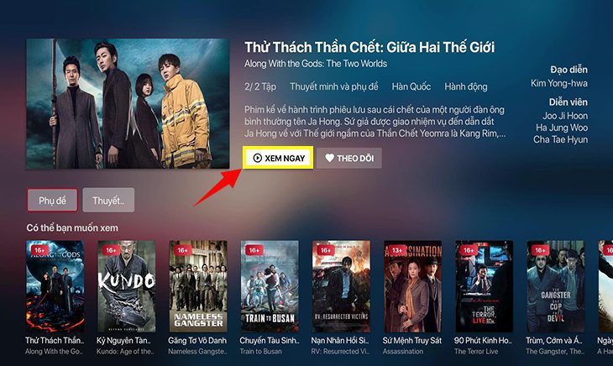Open the main Along With the Gods poster
Screen dimensions: 613x366
coord(128,103)
